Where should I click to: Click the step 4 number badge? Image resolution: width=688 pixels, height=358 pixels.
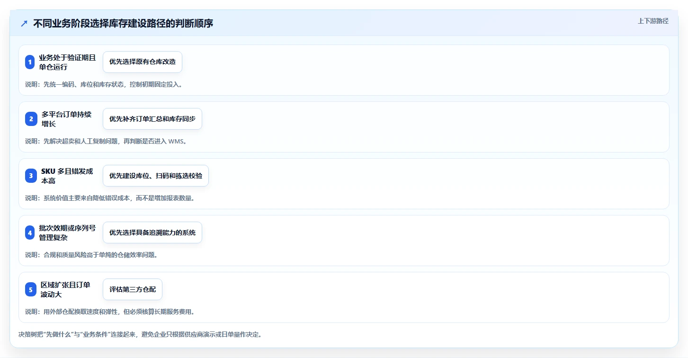click(30, 233)
